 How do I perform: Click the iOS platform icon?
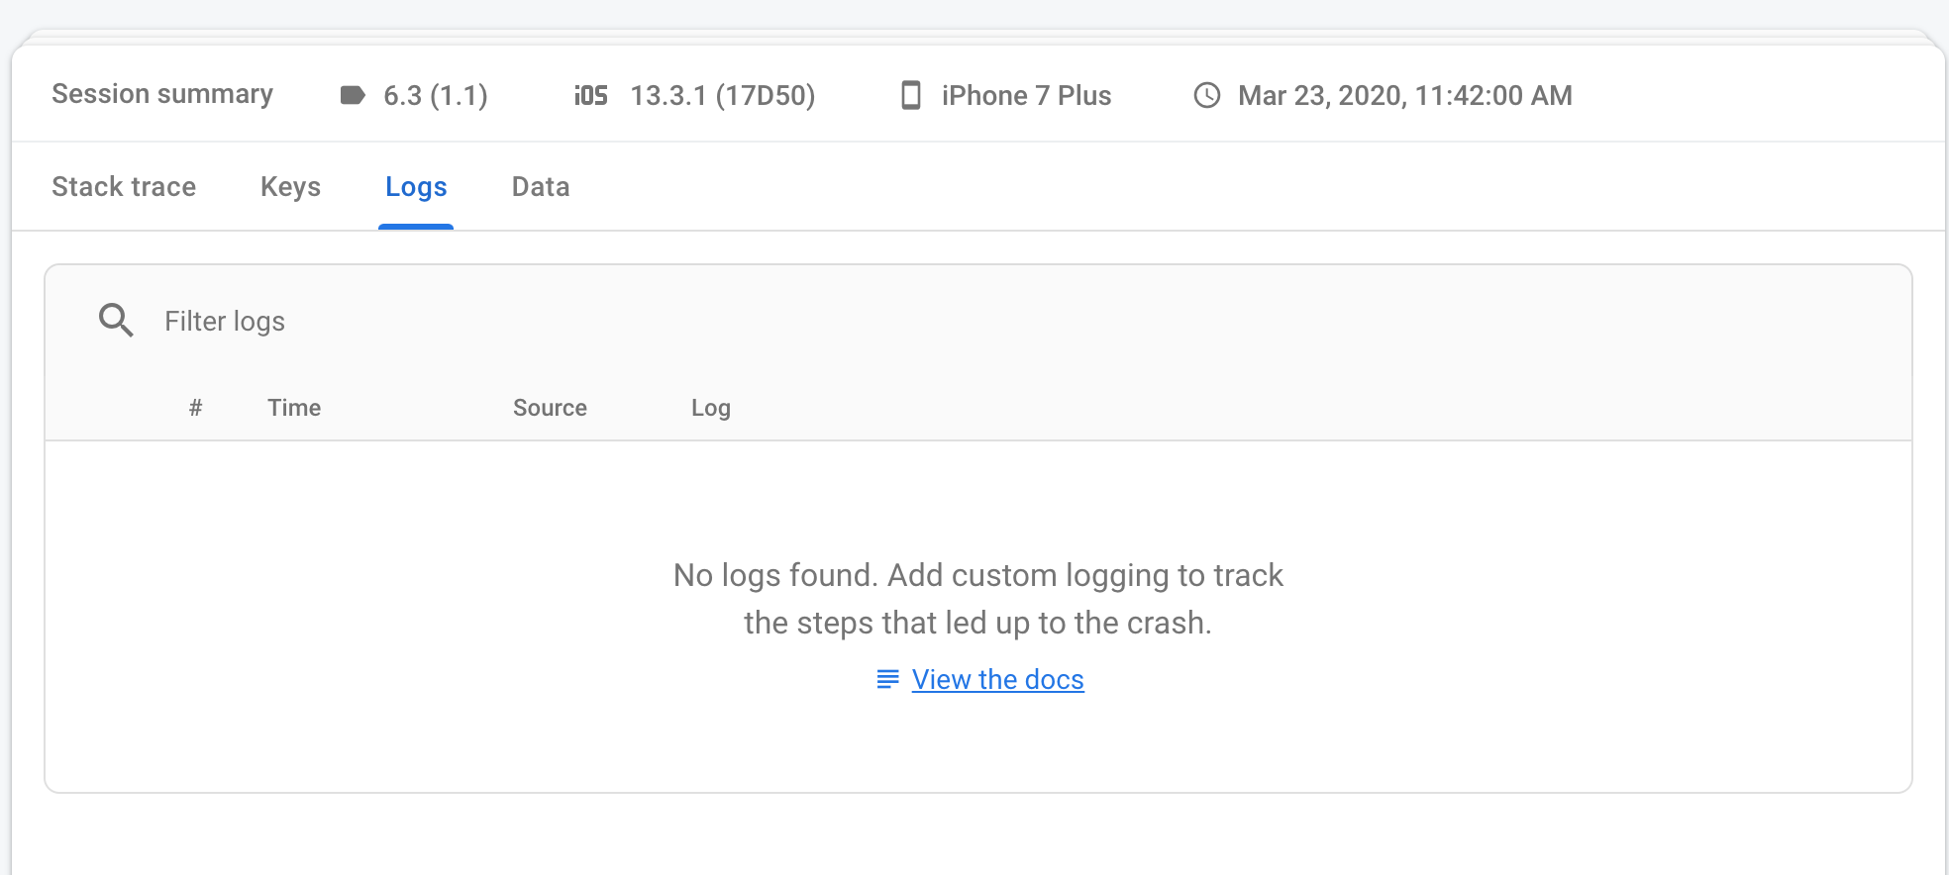(591, 95)
